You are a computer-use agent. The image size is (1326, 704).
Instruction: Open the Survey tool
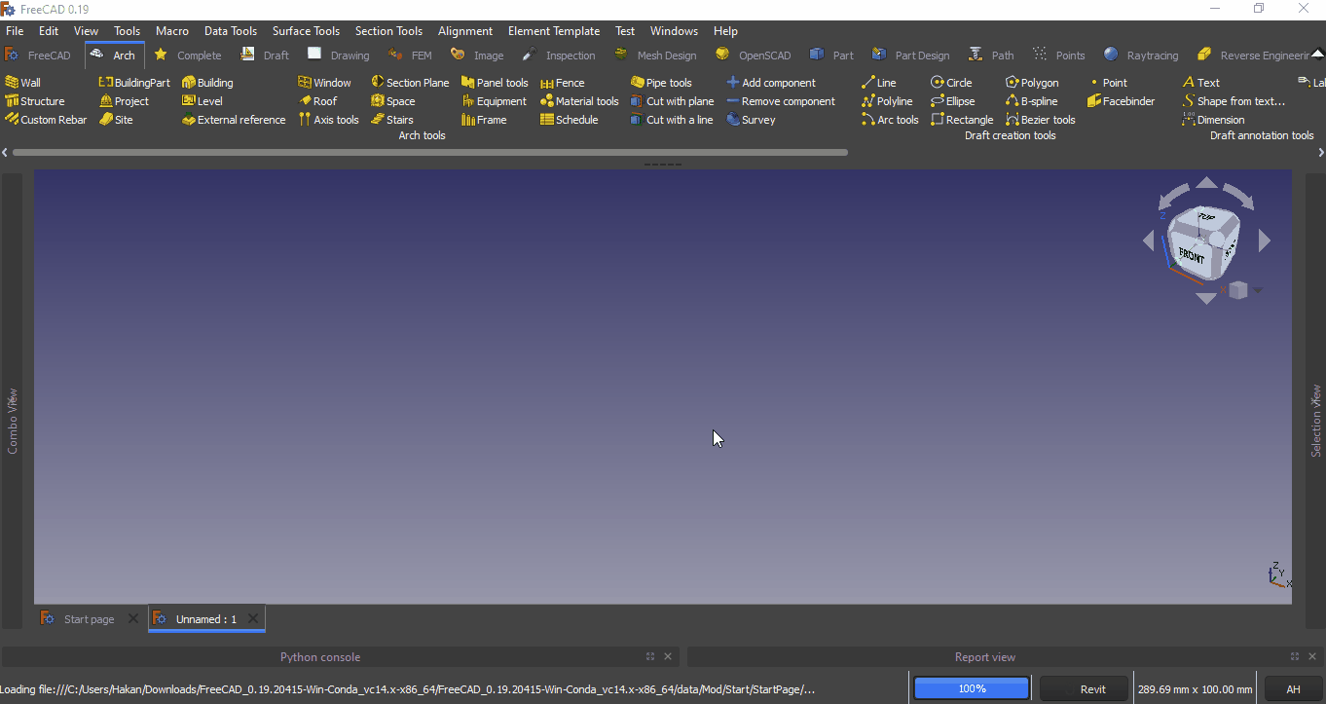point(751,120)
